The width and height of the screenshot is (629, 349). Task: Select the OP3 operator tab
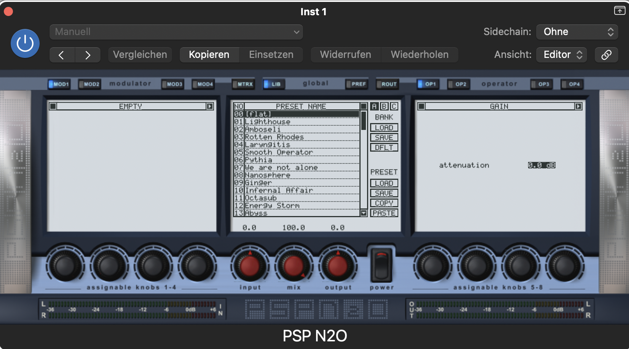pyautogui.click(x=542, y=84)
